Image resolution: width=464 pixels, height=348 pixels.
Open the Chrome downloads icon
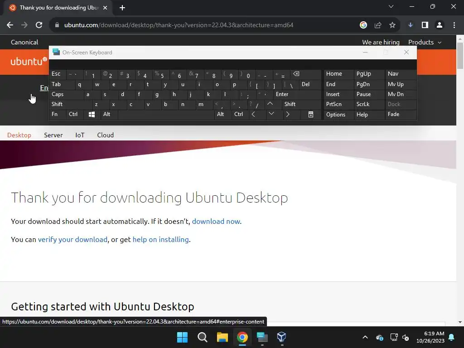tap(411, 25)
